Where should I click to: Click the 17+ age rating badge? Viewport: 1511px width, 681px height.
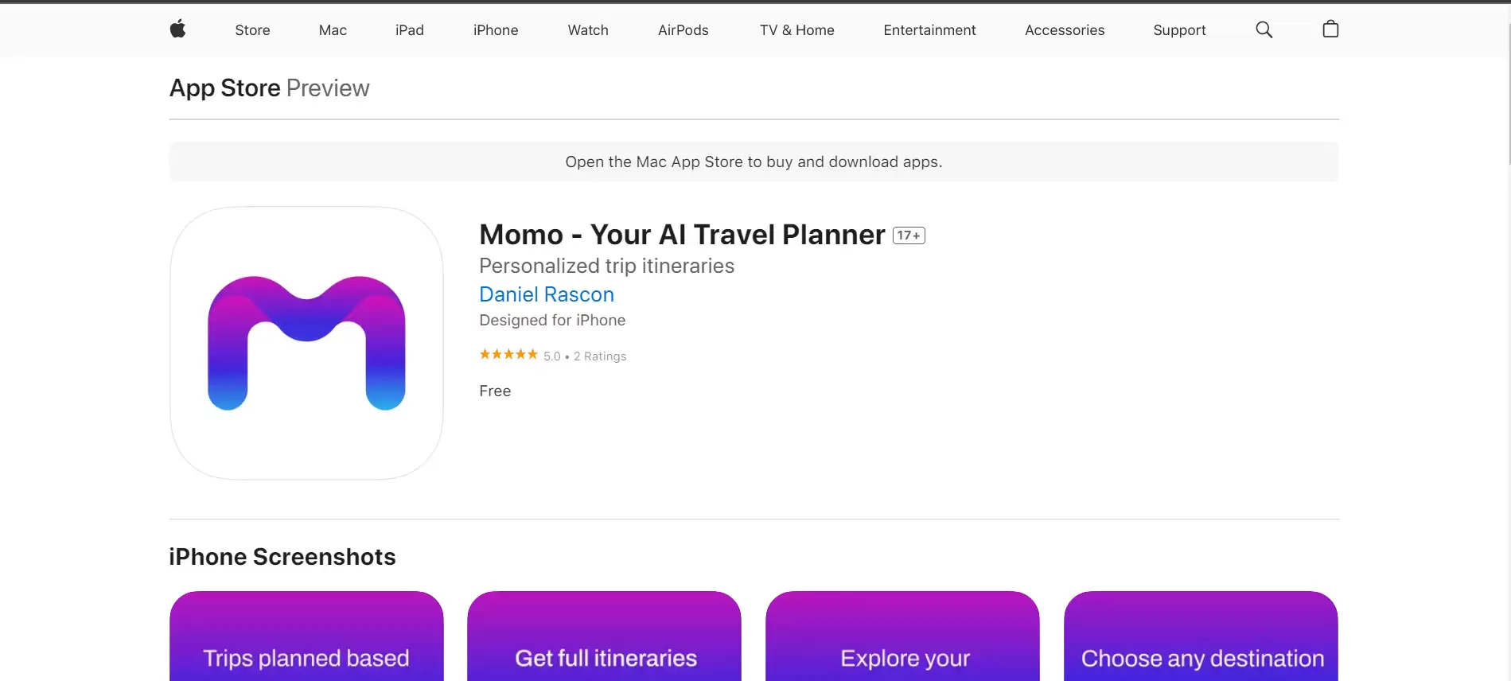pos(908,235)
